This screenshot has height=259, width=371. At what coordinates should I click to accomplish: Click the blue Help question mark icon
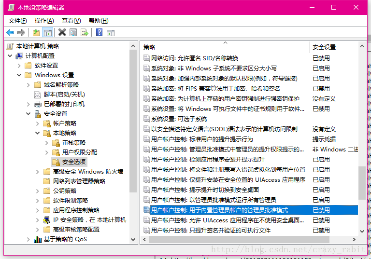(x=99, y=32)
